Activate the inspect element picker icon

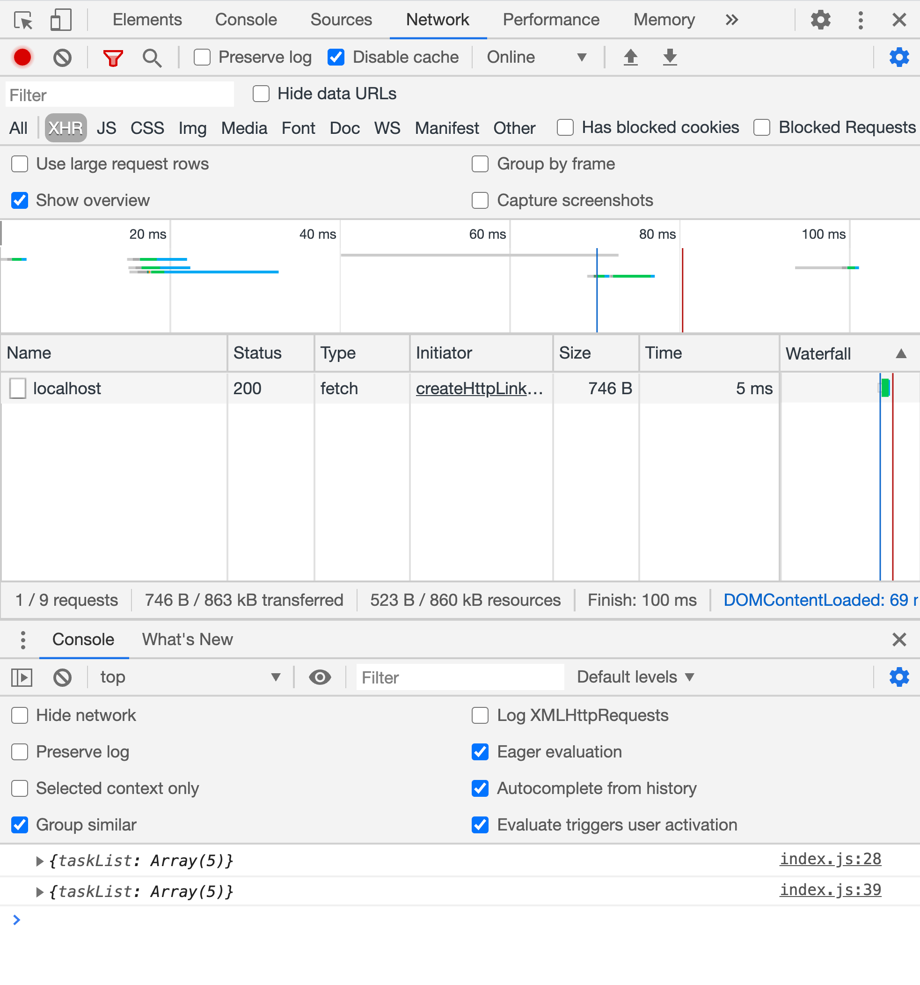pos(23,20)
